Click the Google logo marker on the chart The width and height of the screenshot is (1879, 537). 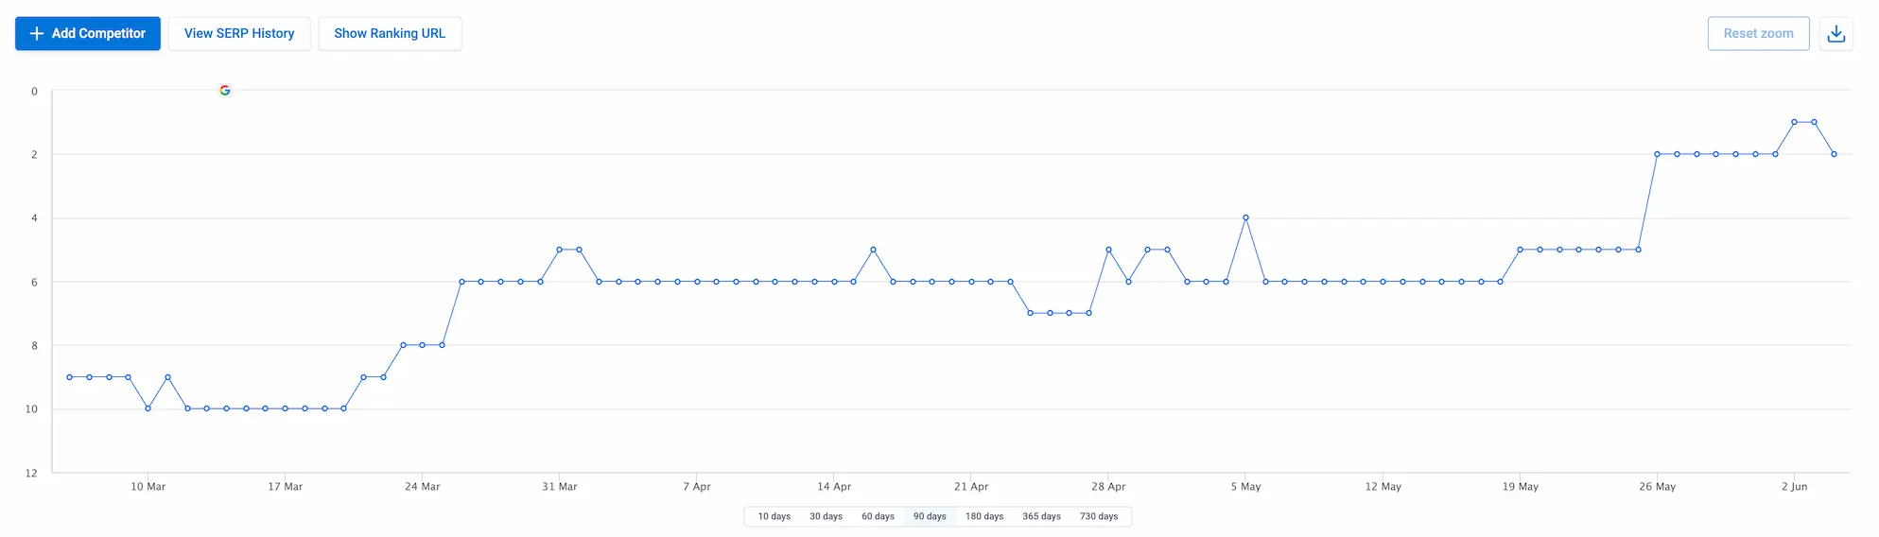(x=225, y=91)
